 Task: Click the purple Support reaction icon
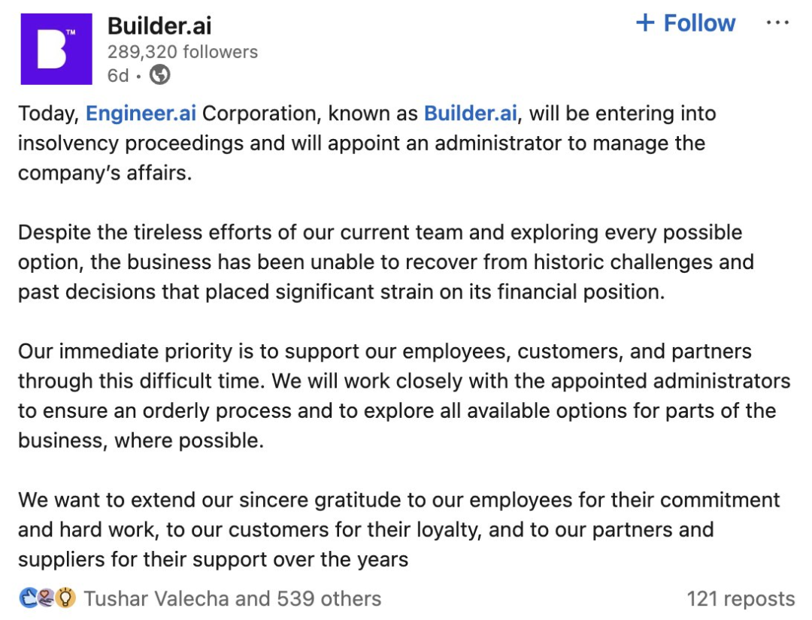click(47, 598)
